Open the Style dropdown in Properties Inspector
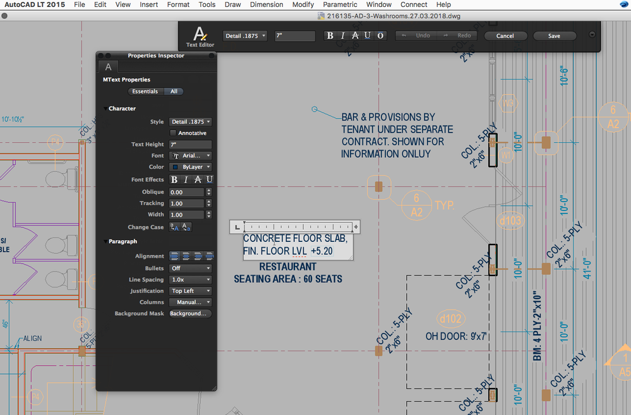The height and width of the screenshot is (415, 631). 190,121
